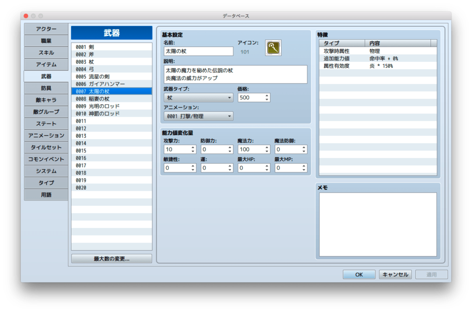Click the 説明 description text box
Viewport: 472px width, 312px height.
[x=236, y=74]
